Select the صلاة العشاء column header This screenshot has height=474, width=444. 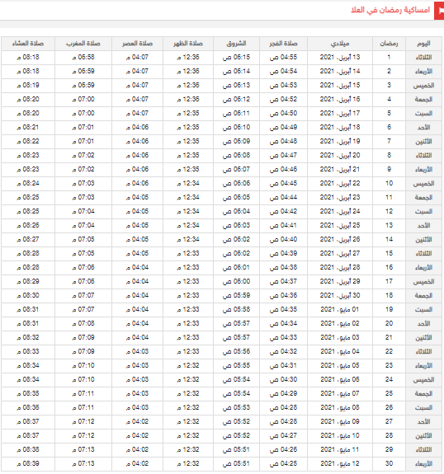(x=28, y=44)
